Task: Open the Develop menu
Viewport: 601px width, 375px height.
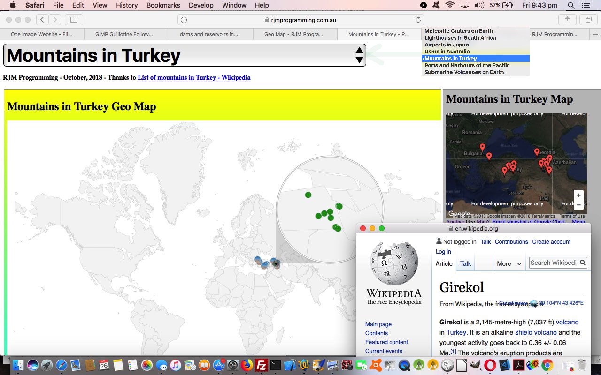Action: coord(202,5)
